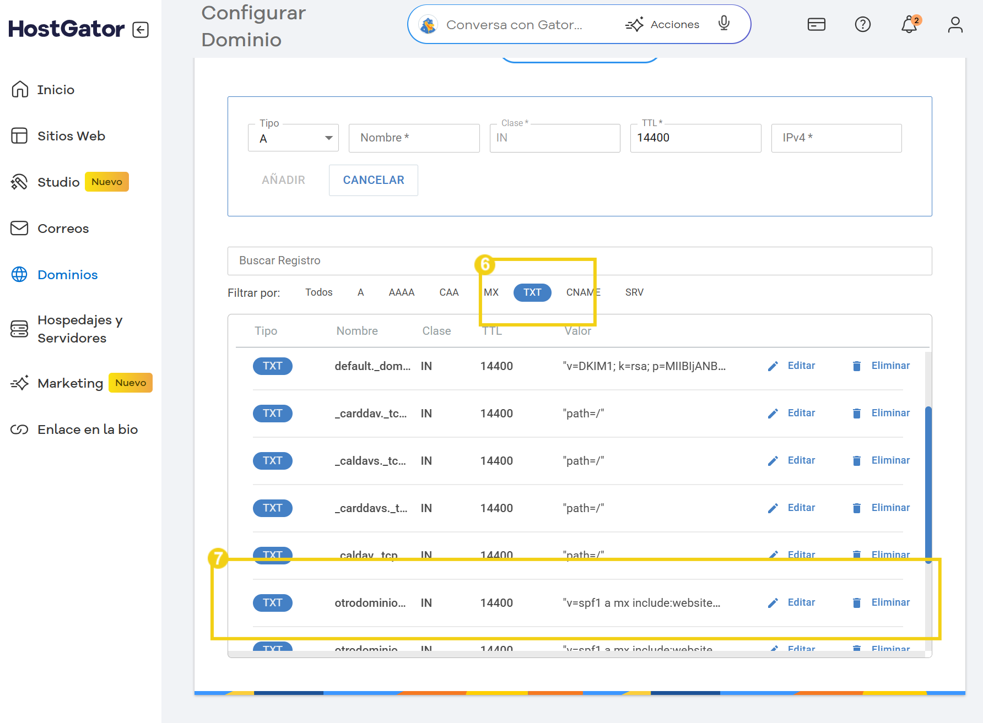This screenshot has width=983, height=723.
Task: Click trash icon to delete default._dom record
Action: click(856, 366)
